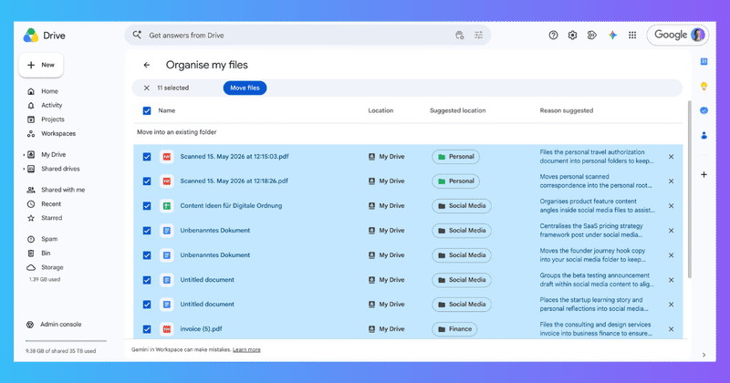Clear selection with the X beside 11 selected
Image resolution: width=730 pixels, height=383 pixels.
146,88
